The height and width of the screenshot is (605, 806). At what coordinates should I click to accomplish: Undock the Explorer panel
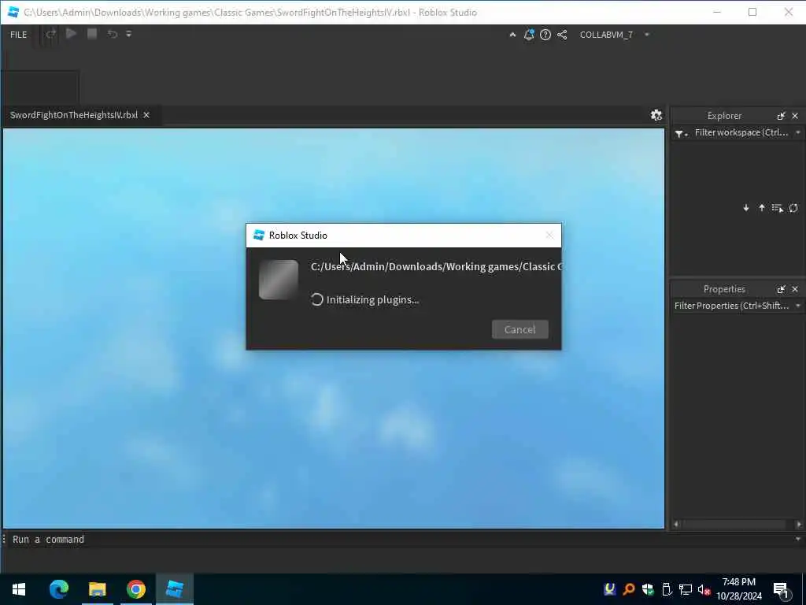tap(782, 116)
